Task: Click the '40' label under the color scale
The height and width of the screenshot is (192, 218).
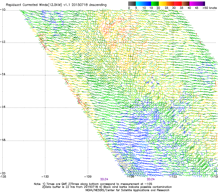Action: (x=189, y=8)
